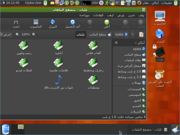Open the تطبيقات applications panel menu
The image size is (180, 135).
point(167,3)
